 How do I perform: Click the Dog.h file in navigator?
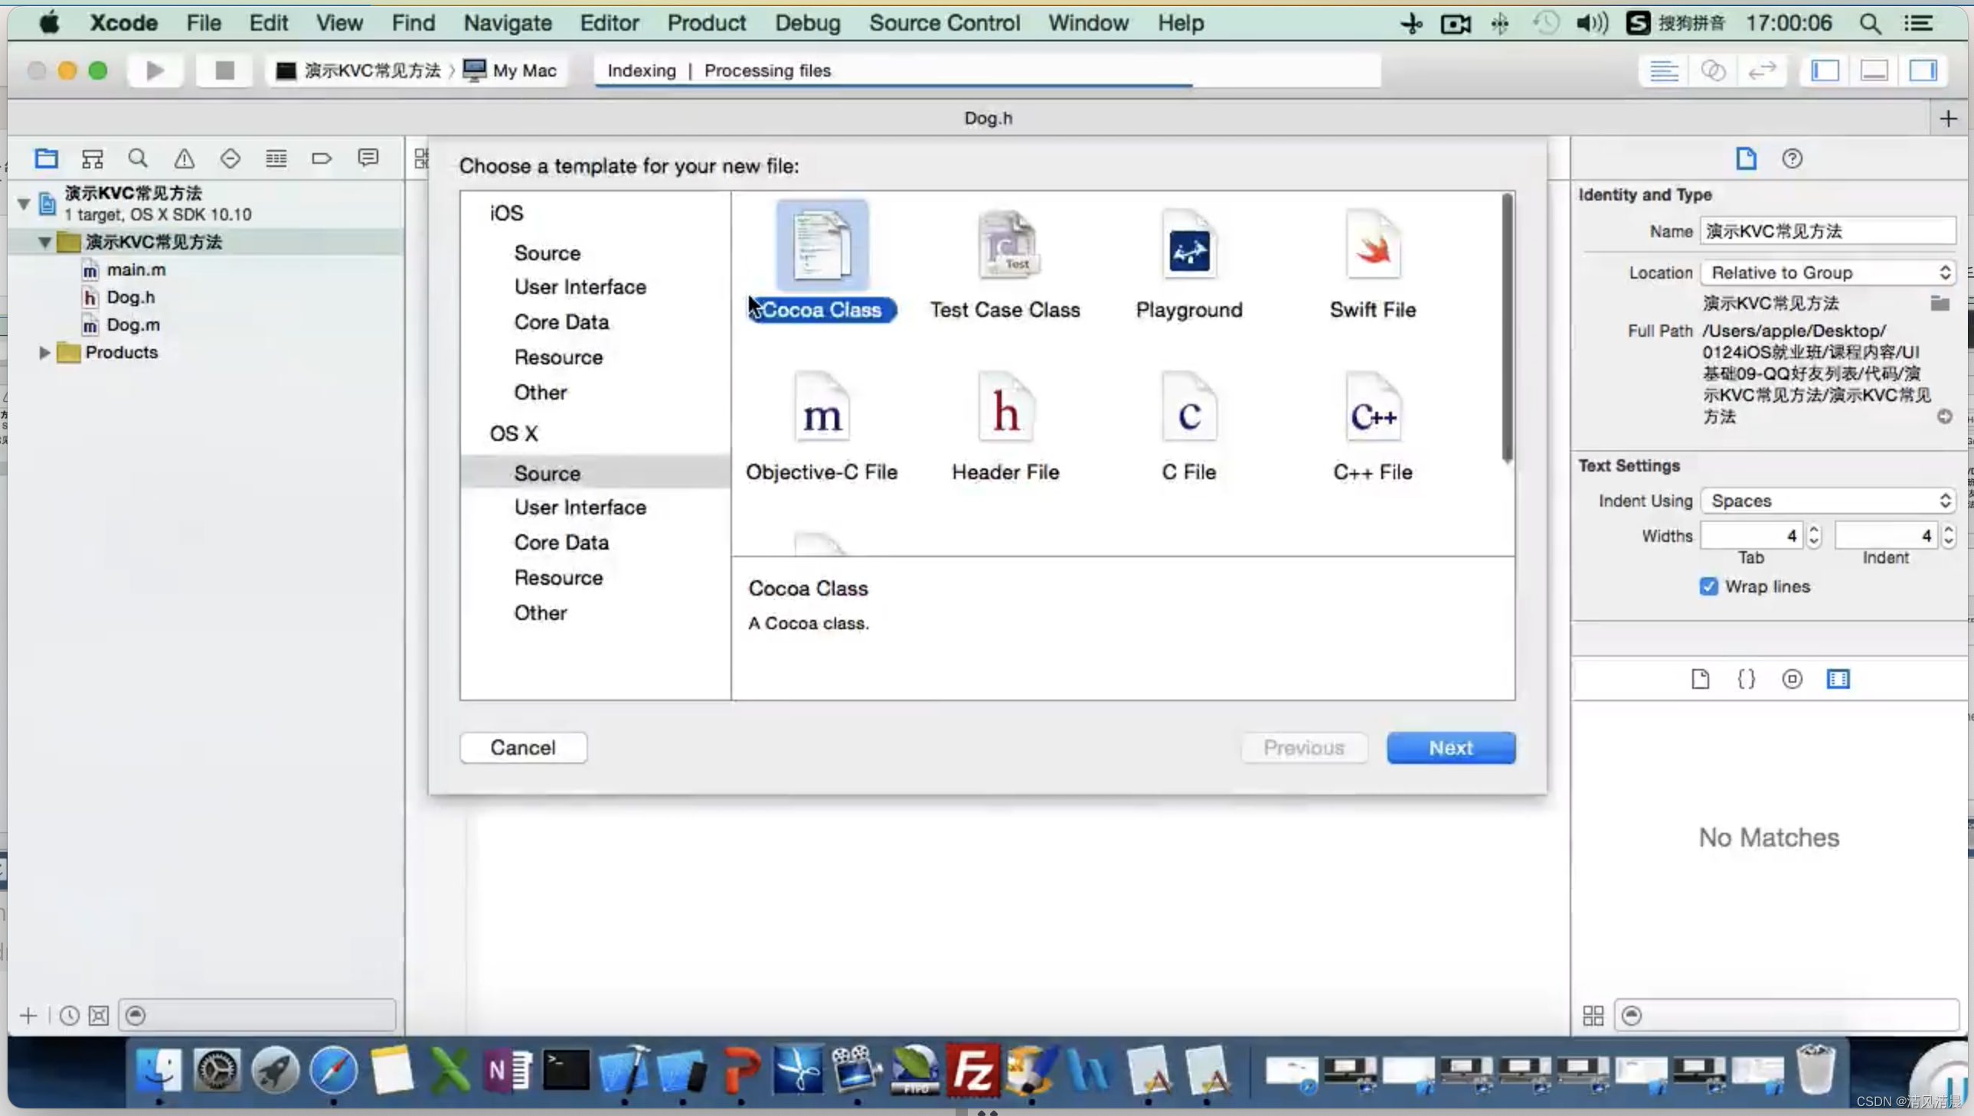click(x=130, y=297)
